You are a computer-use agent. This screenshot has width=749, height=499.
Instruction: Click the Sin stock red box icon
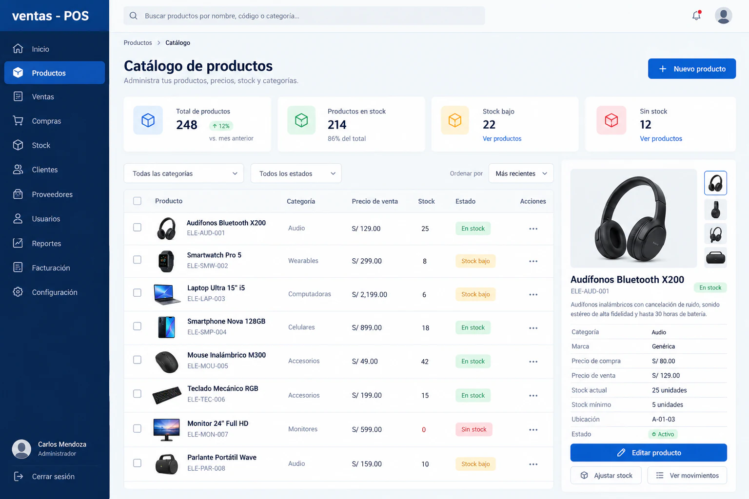point(611,120)
